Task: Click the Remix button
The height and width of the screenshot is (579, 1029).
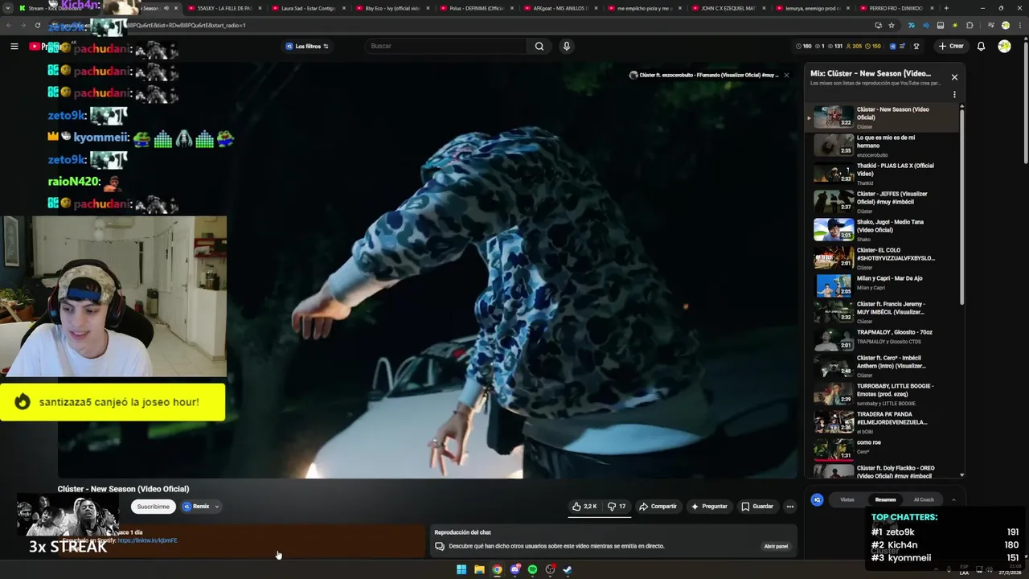Action: (196, 507)
